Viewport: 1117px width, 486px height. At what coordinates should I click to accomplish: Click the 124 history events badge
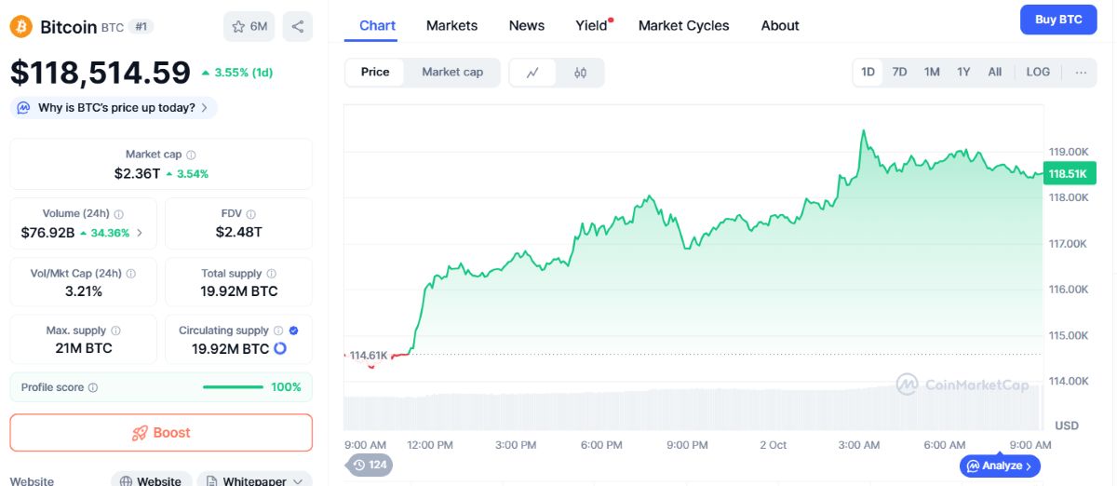click(370, 465)
